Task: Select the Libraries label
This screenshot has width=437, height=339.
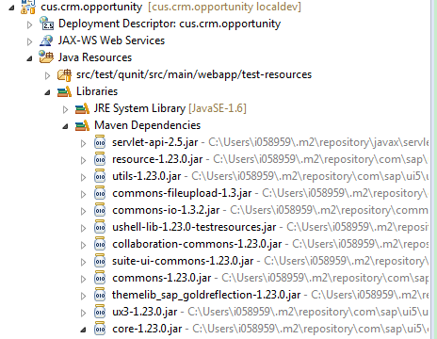Action: pyautogui.click(x=97, y=91)
